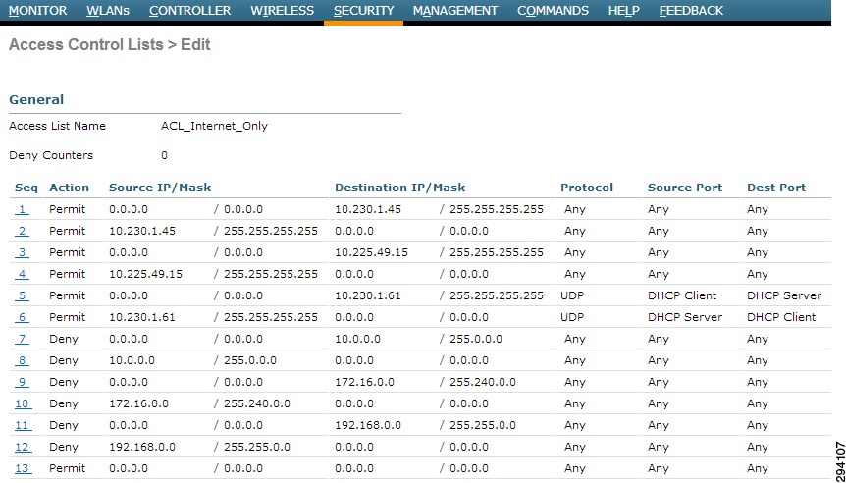Click the General section heading
This screenshot has height=483, width=846.
[x=36, y=99]
